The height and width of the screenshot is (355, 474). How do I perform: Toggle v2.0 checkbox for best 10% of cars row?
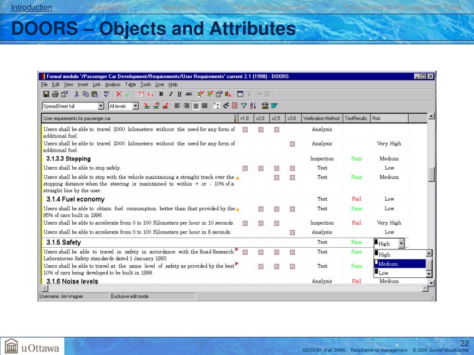pos(261,267)
